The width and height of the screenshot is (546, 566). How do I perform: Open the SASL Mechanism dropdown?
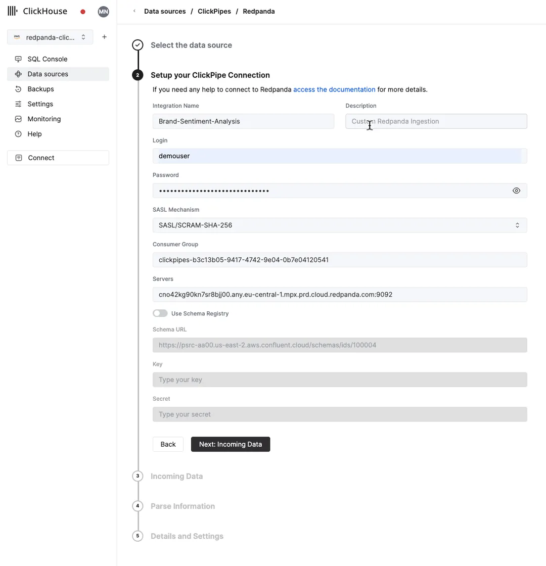340,225
